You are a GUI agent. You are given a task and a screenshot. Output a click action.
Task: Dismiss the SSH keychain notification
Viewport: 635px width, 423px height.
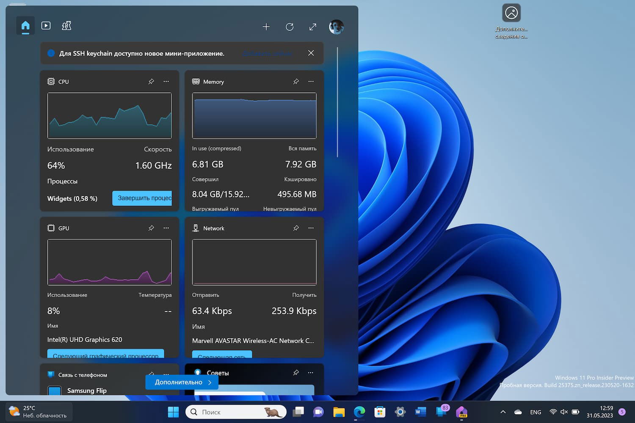pos(311,53)
